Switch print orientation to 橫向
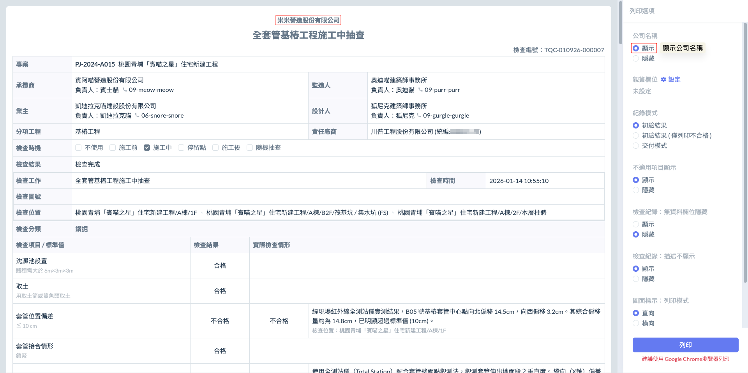The width and height of the screenshot is (748, 373). click(x=636, y=323)
